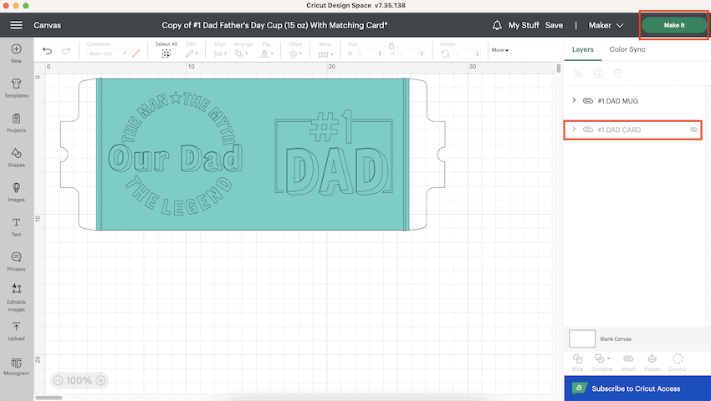
Task: Open Editable Images panel
Action: pyautogui.click(x=17, y=297)
